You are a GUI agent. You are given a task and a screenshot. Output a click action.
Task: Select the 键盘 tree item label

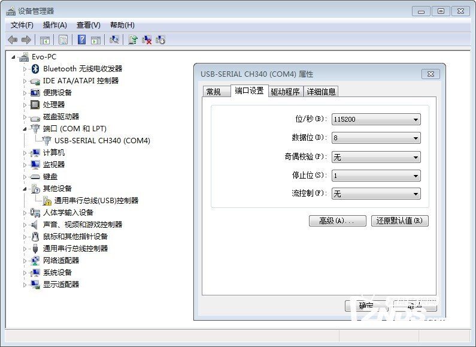50,177
